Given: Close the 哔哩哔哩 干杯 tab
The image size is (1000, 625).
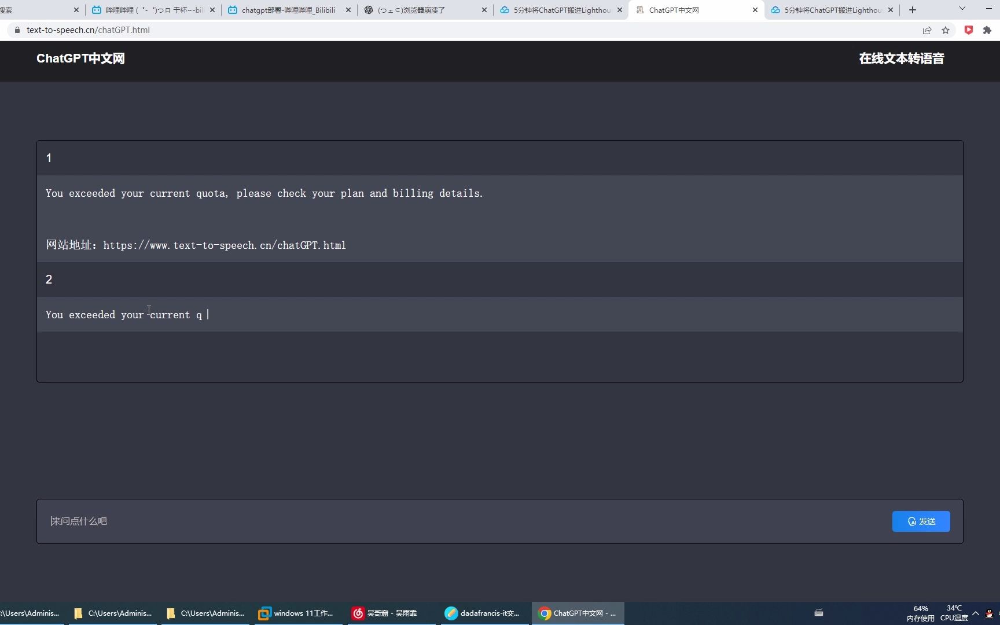Looking at the screenshot, I should (x=212, y=10).
